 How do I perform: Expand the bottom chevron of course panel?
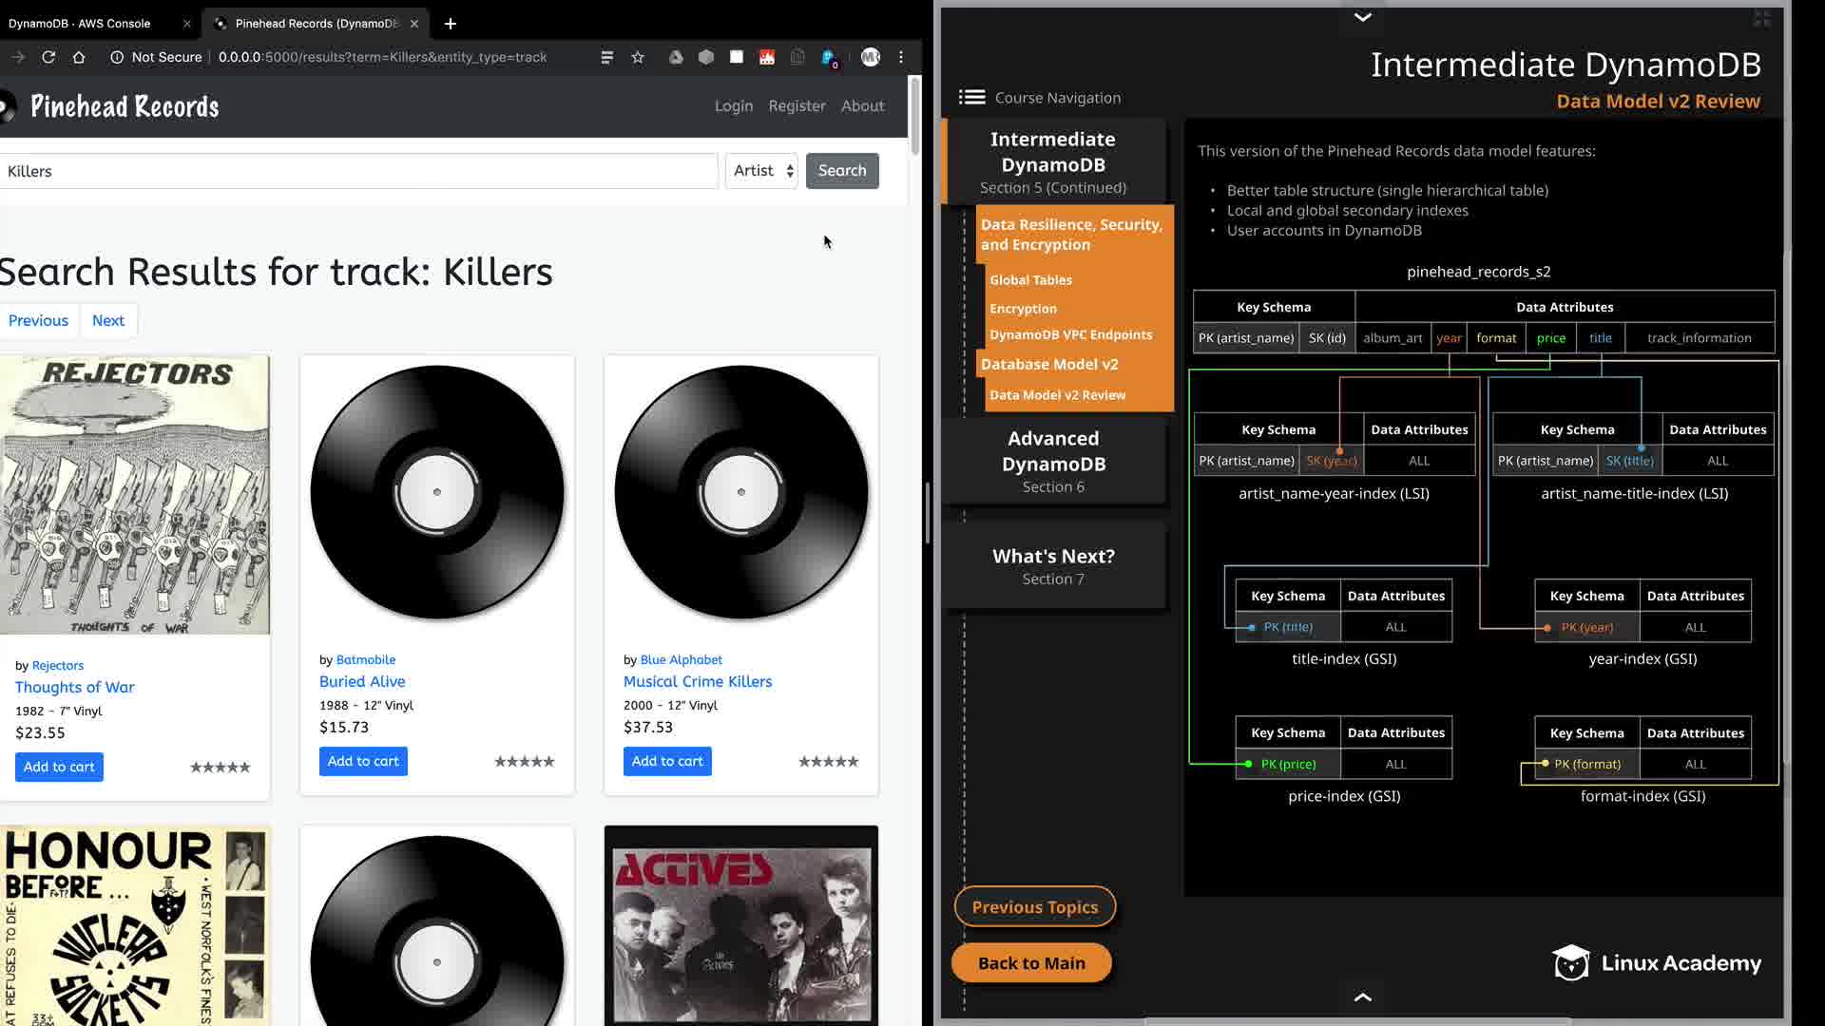pyautogui.click(x=1362, y=997)
